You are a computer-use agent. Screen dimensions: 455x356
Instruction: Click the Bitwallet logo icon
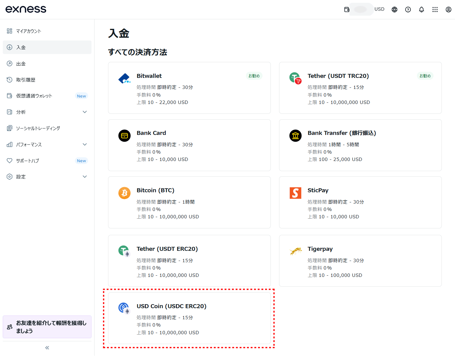[124, 78]
